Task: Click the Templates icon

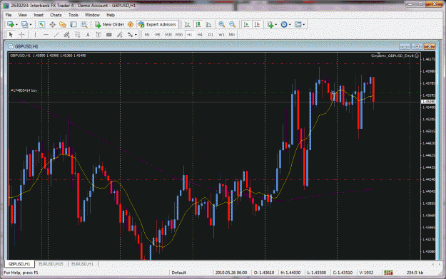Action: [298, 25]
